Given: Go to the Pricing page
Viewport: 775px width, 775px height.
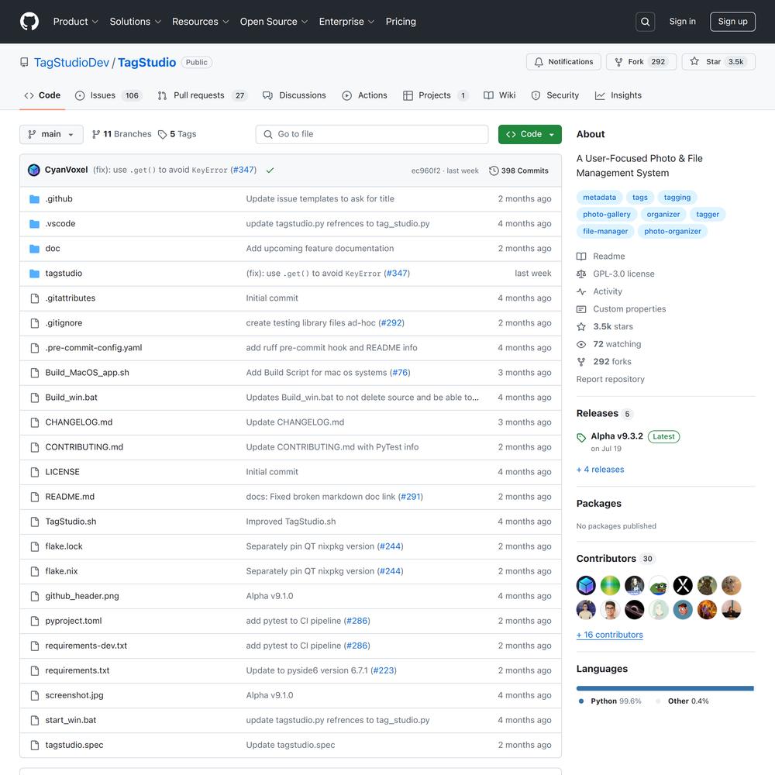Looking at the screenshot, I should coord(401,22).
